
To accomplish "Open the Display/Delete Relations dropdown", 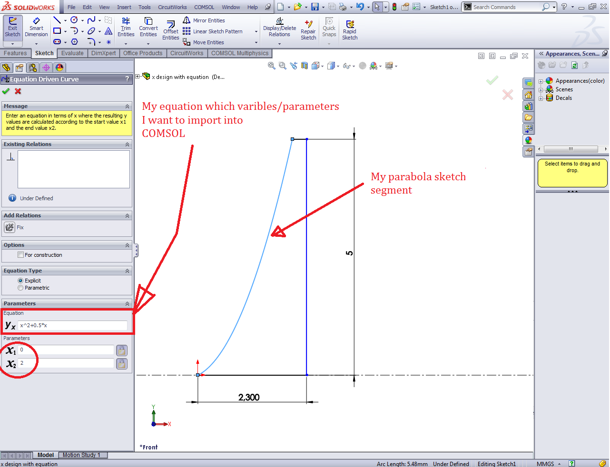I will [279, 44].
